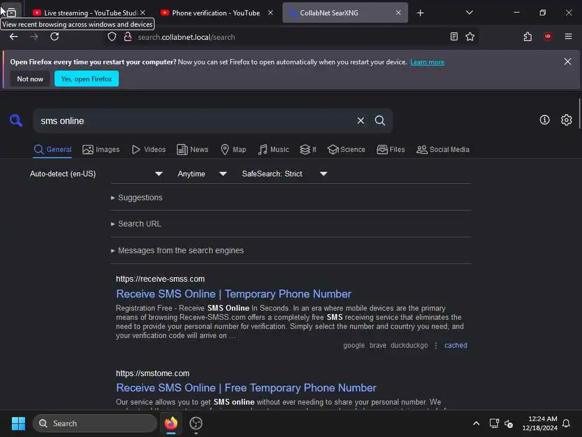This screenshot has width=582, height=437.
Task: Open the SearXNG about info icon
Action: click(544, 119)
